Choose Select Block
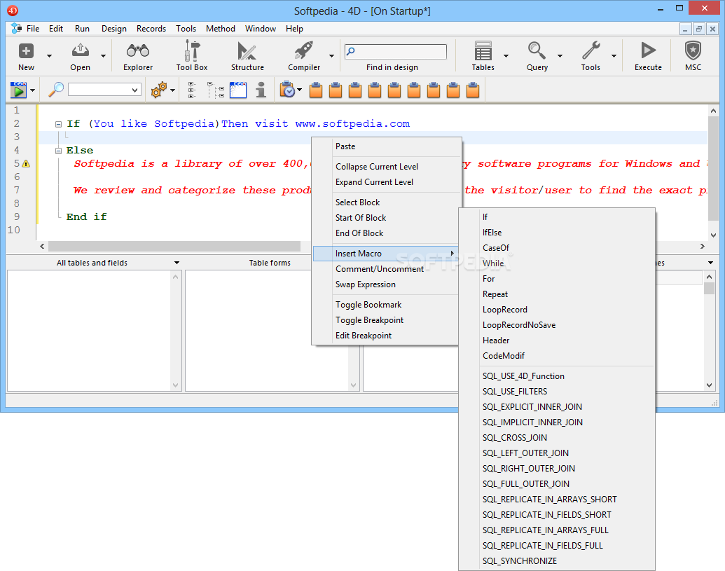Screen dimensions: 725x571 387,202
